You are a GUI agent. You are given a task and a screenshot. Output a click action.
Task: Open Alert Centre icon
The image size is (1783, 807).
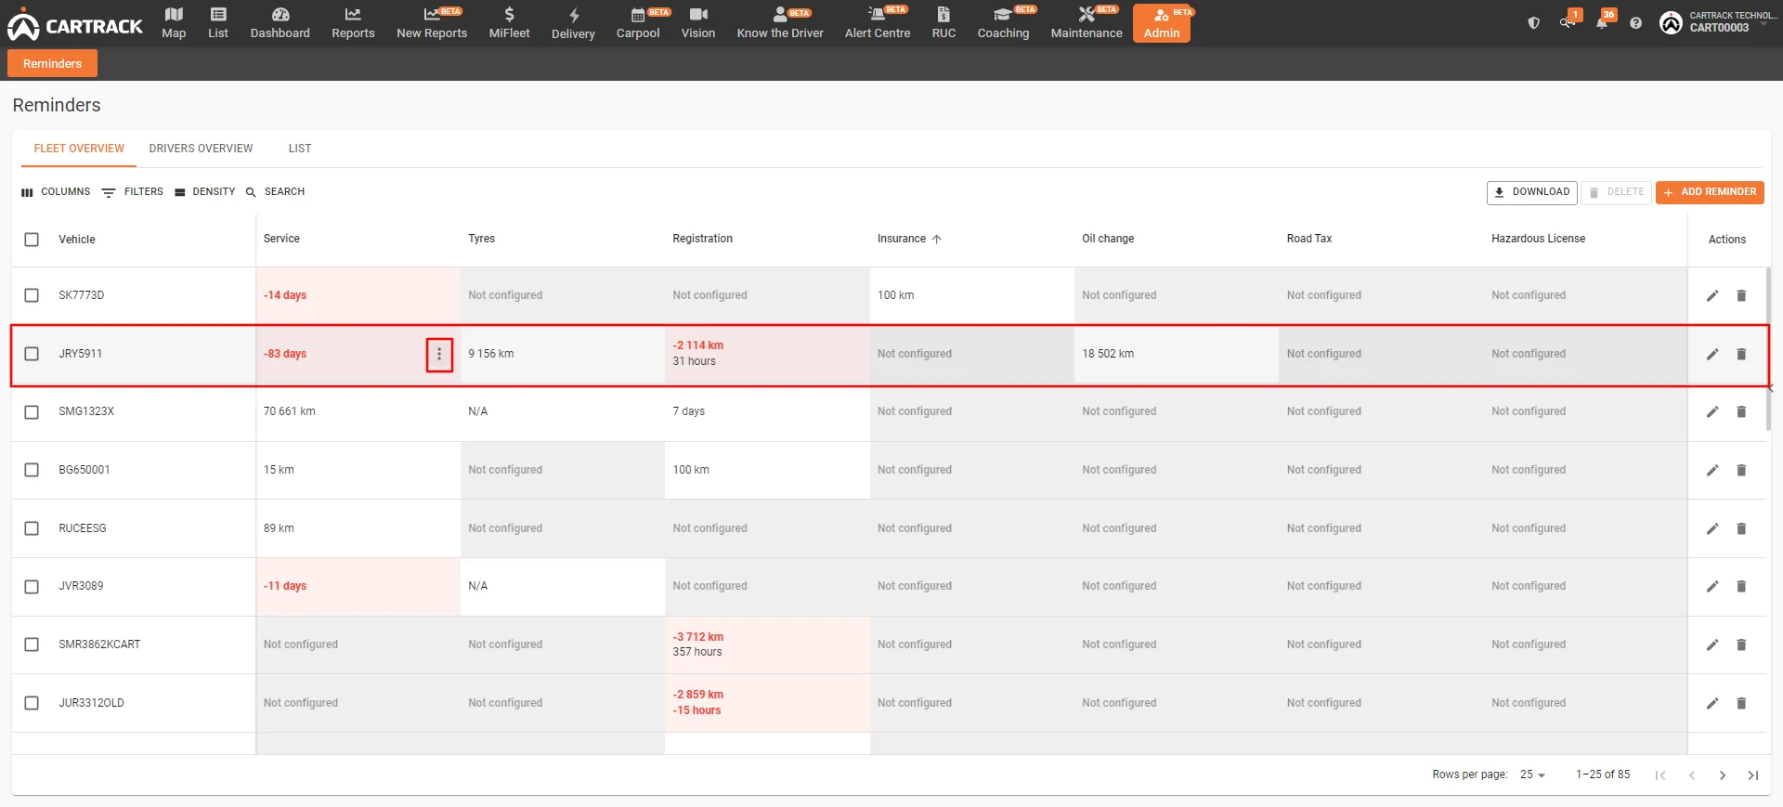click(x=877, y=15)
